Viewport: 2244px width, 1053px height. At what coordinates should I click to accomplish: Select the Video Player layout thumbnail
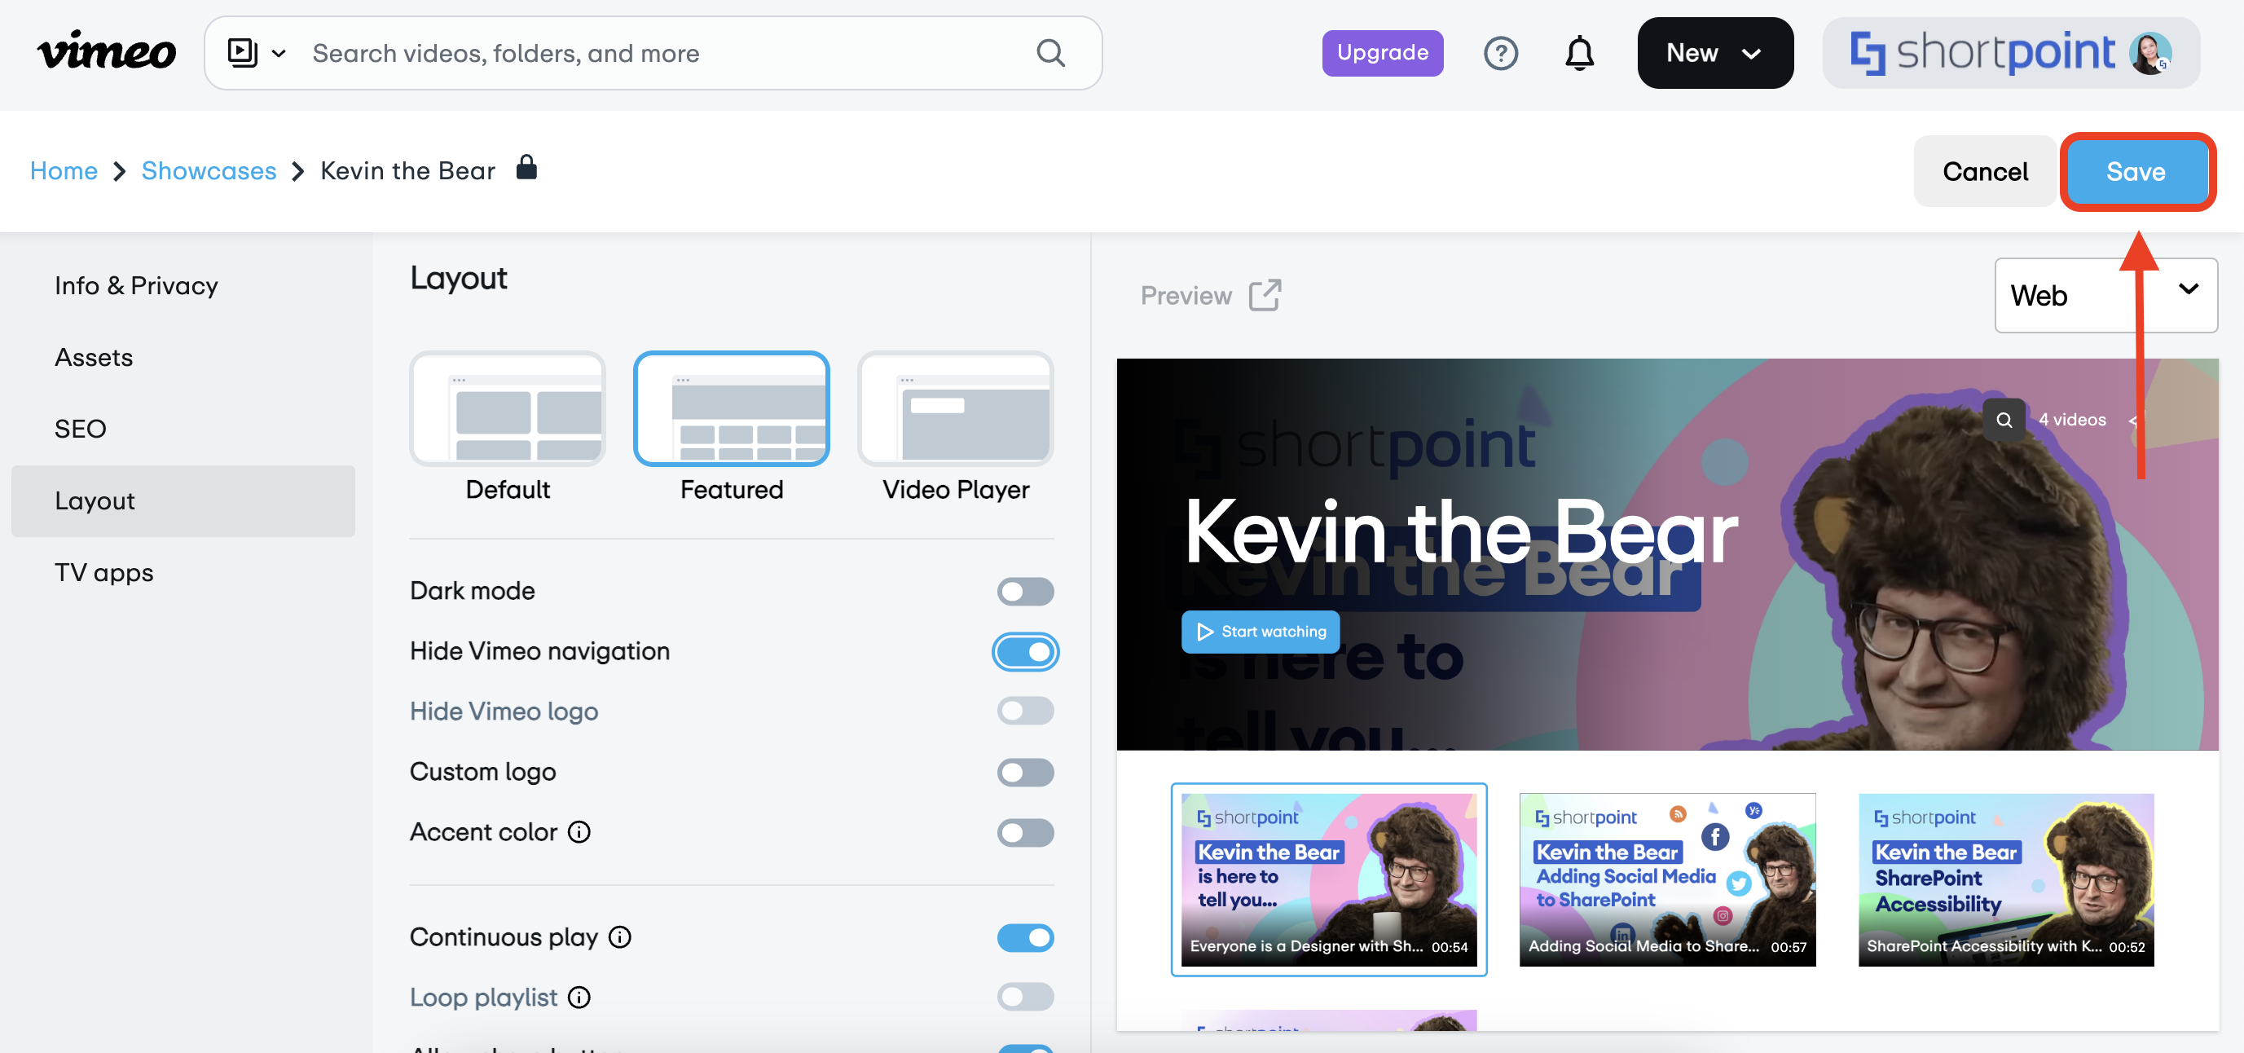click(955, 410)
